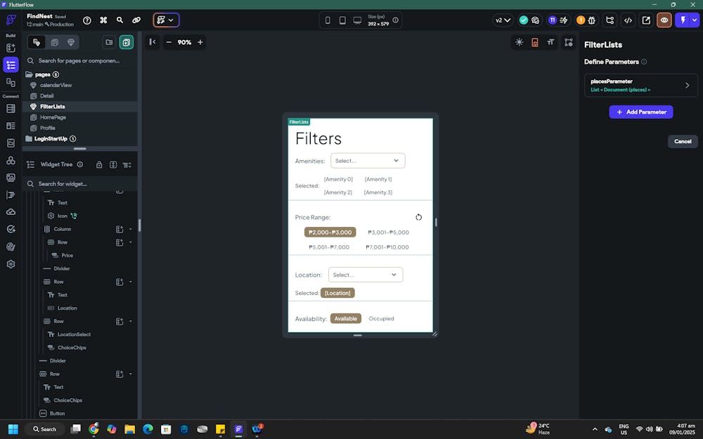
Task: Open the keyboard shortcuts command icon
Action: [x=103, y=20]
